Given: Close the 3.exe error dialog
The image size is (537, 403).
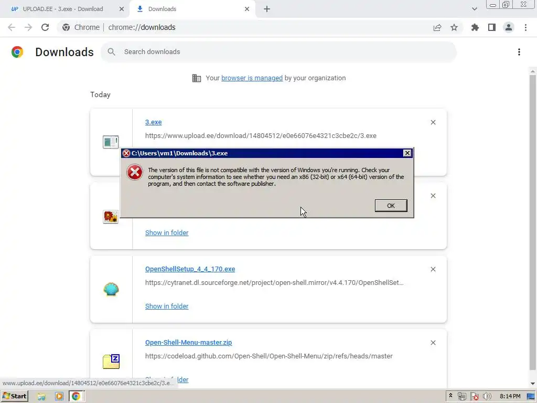Looking at the screenshot, I should [x=407, y=153].
